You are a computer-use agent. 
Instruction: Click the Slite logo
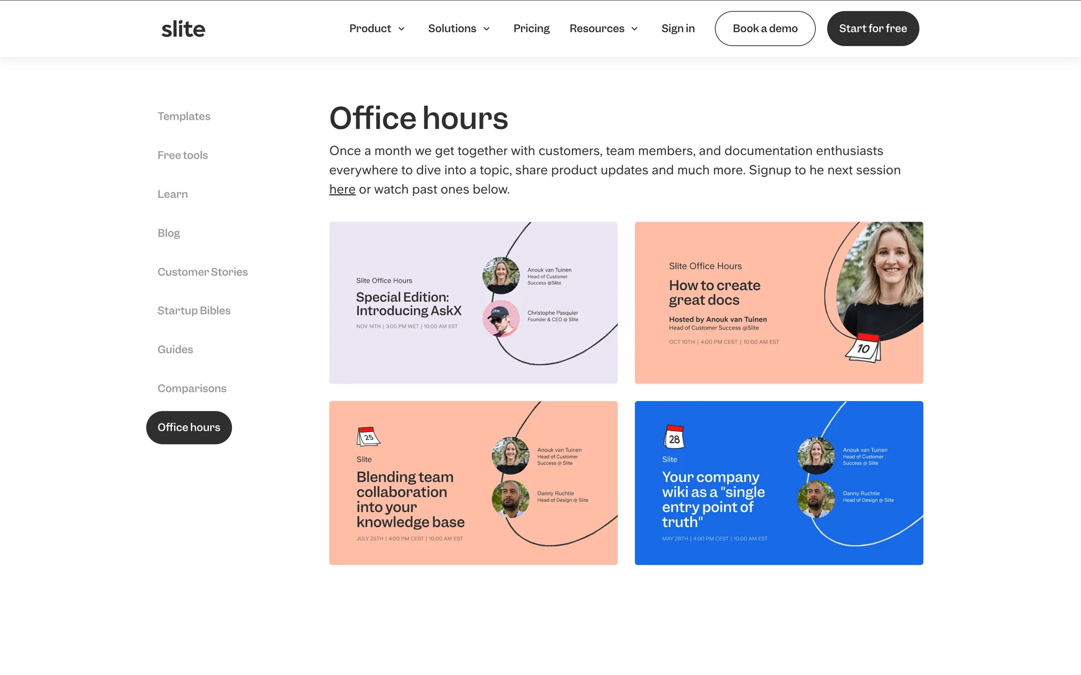pos(183,29)
